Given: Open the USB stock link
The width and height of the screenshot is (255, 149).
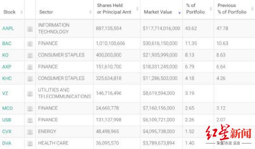Looking at the screenshot, I should 7,120.
